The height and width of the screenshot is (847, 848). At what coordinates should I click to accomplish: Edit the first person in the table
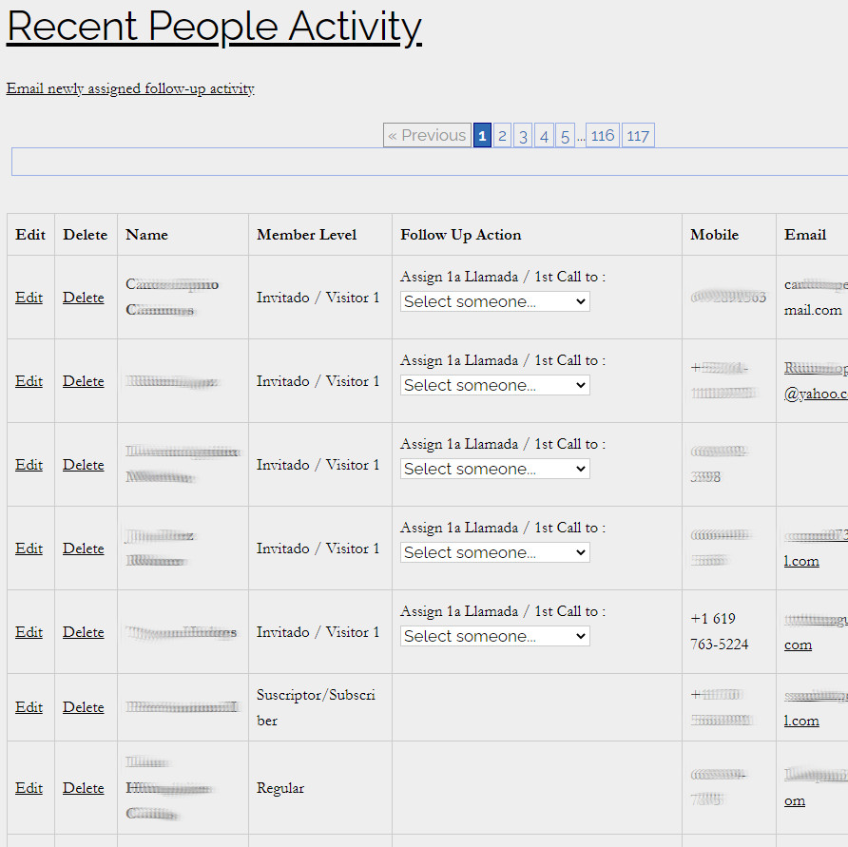click(x=29, y=298)
